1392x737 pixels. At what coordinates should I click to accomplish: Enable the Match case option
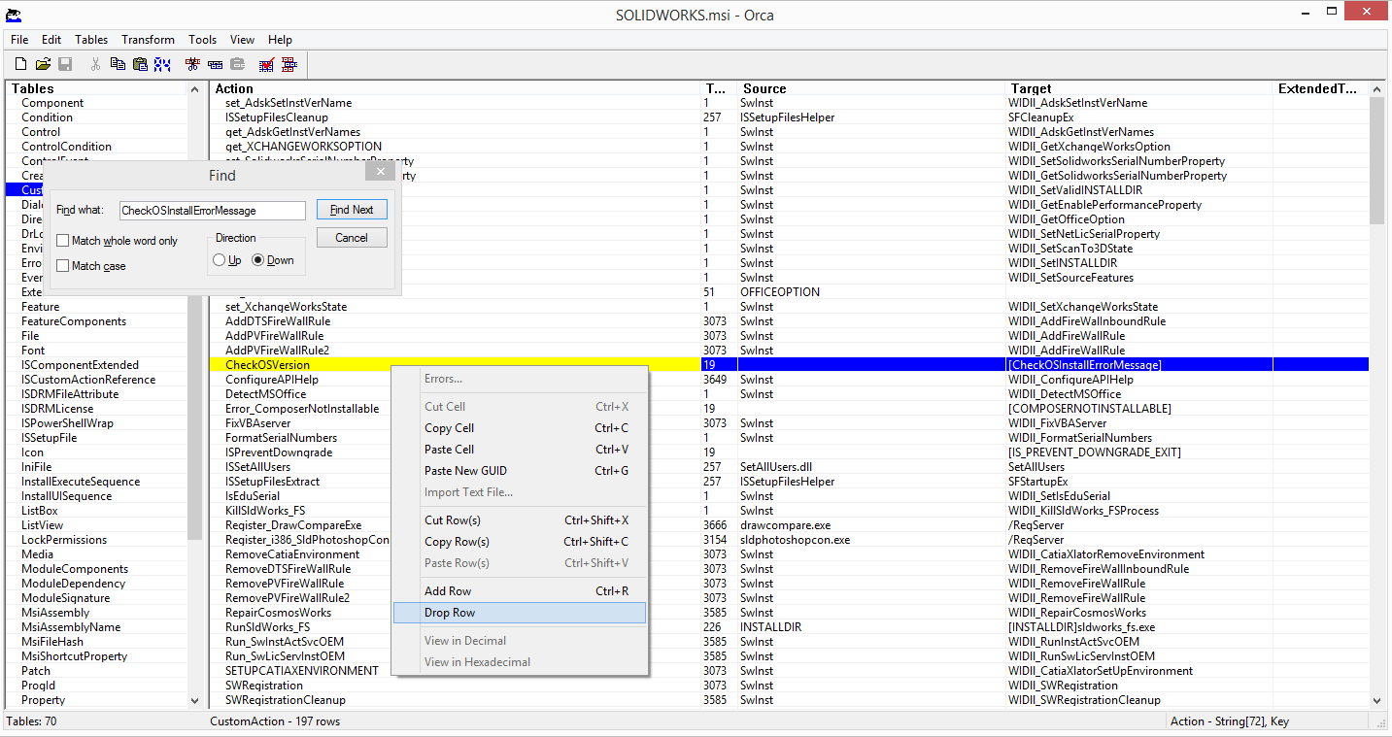click(x=62, y=265)
